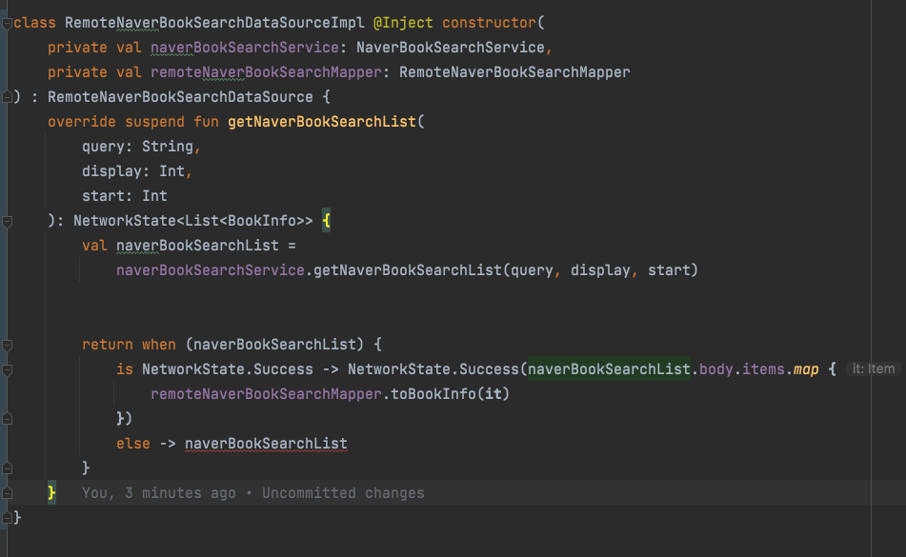Click the naverBookSearchService constructor property name

(245, 48)
